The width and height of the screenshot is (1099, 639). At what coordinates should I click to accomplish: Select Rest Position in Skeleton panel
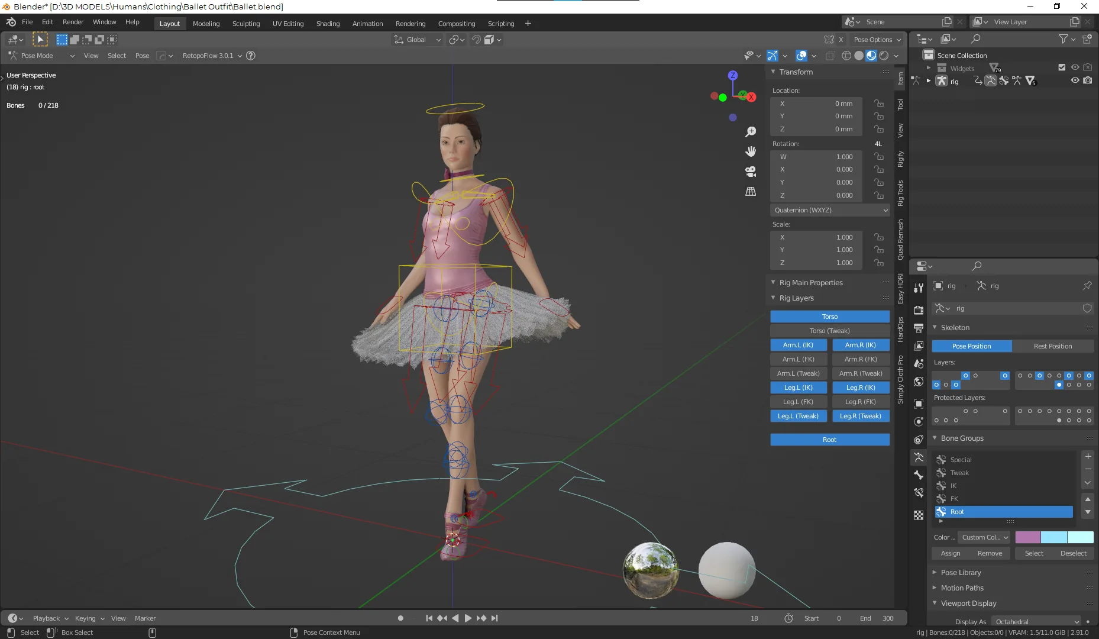[1053, 346]
